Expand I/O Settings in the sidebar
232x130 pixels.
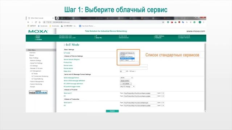tap(34, 66)
